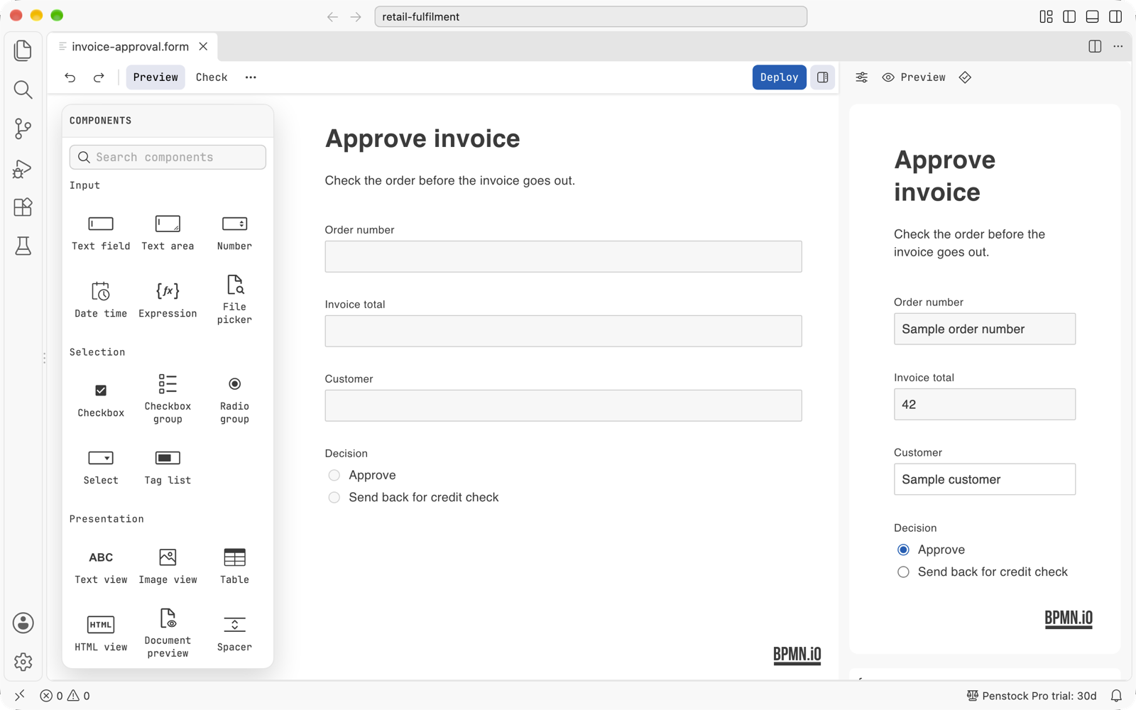This screenshot has height=710, width=1136.
Task: Click the redo arrow in form toolbar
Action: click(x=99, y=77)
